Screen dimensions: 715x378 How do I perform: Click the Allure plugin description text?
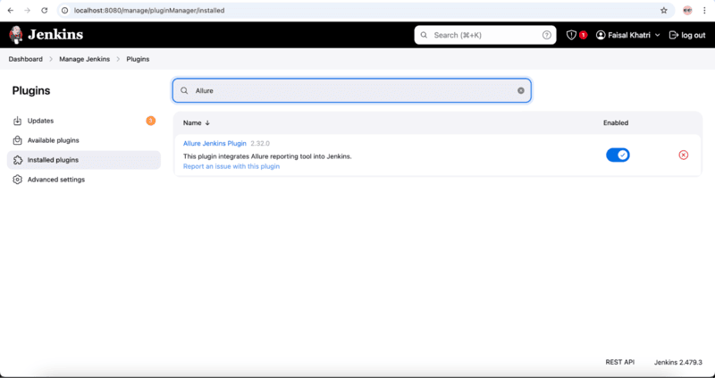[x=267, y=156]
